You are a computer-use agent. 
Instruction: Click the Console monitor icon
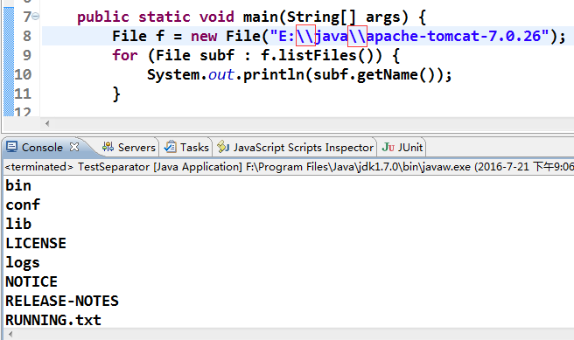[11, 147]
